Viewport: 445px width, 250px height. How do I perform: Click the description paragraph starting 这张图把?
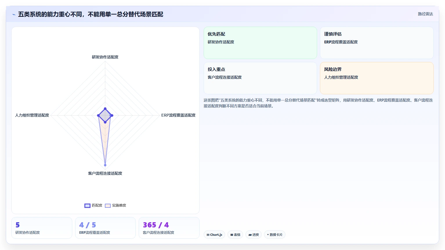click(x=318, y=103)
